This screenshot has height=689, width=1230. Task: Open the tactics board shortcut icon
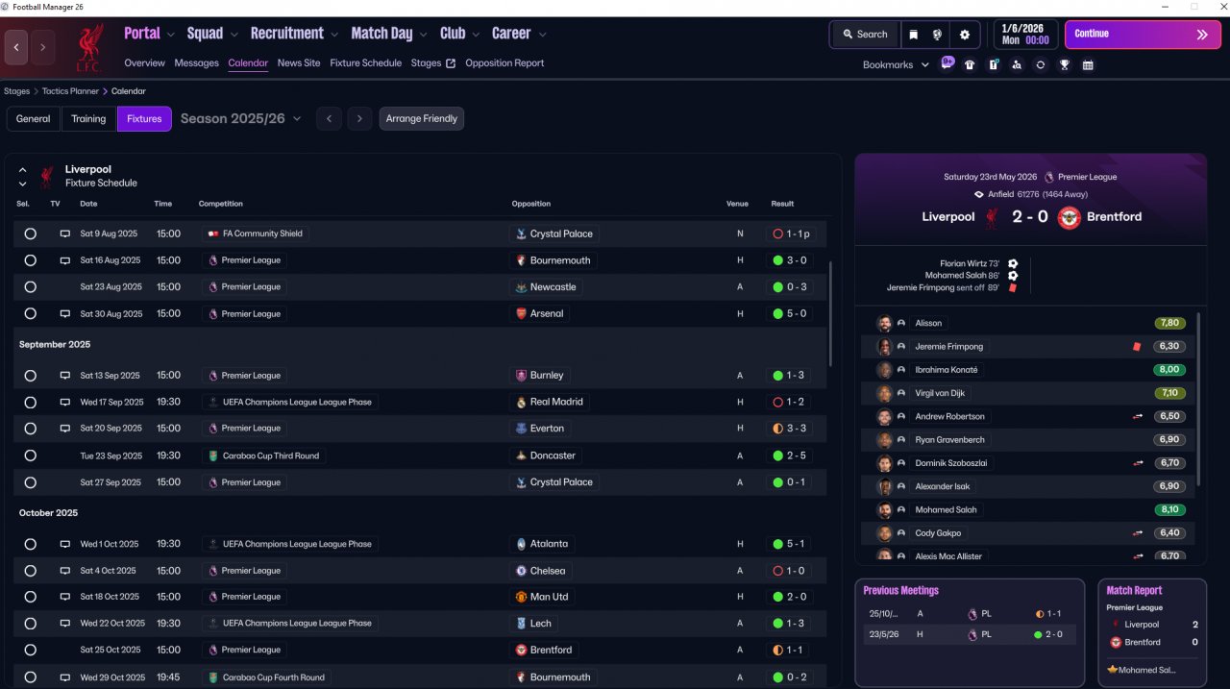coord(994,65)
